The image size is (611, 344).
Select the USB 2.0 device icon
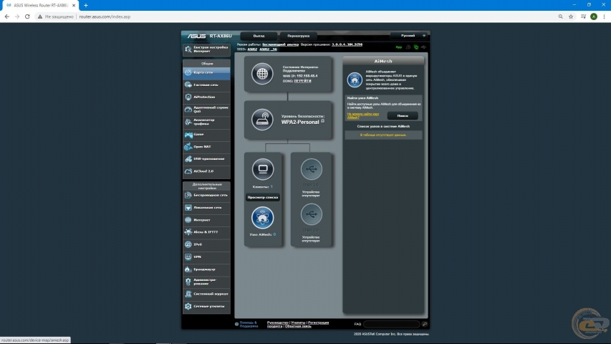coord(311,214)
